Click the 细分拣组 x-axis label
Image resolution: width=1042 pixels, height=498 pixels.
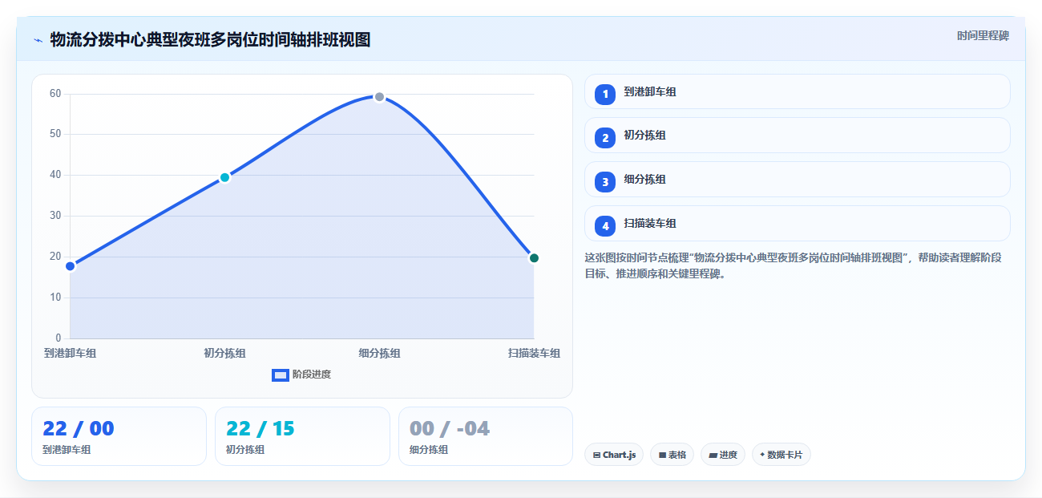(380, 353)
